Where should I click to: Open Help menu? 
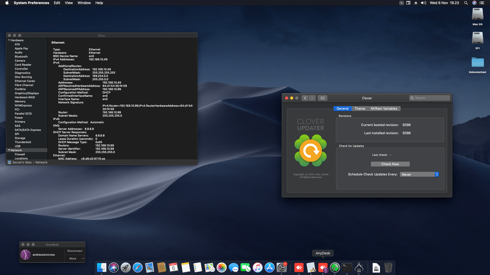tap(99, 3)
